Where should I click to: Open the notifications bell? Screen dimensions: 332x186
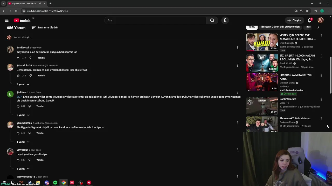click(x=309, y=20)
